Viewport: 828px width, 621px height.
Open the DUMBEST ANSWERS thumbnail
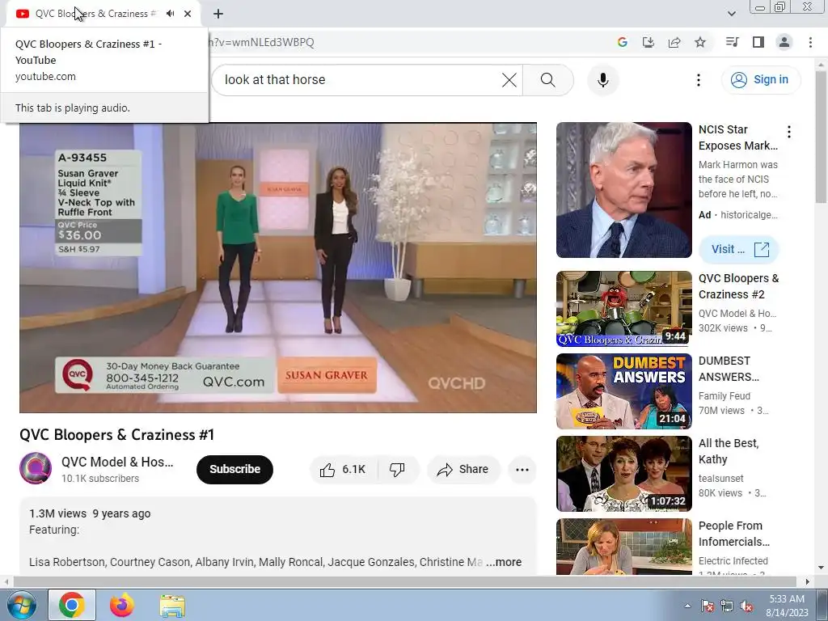[623, 391]
